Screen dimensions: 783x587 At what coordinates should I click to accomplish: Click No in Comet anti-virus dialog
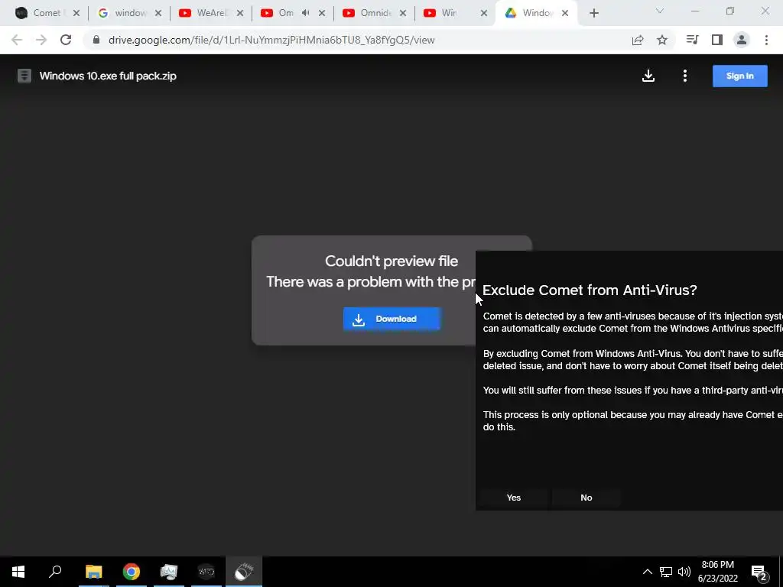click(x=586, y=497)
